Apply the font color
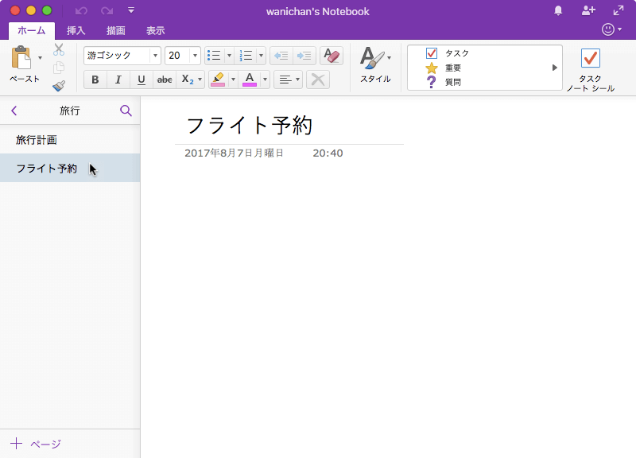This screenshot has height=458, width=636. pos(250,80)
